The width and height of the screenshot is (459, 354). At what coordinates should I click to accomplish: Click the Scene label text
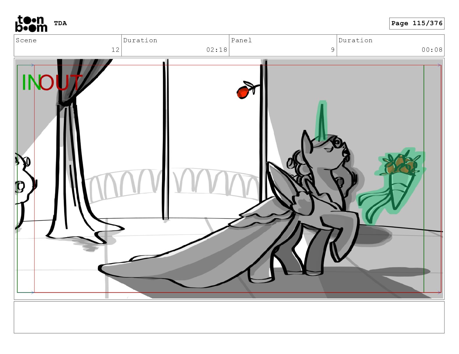(x=26, y=40)
